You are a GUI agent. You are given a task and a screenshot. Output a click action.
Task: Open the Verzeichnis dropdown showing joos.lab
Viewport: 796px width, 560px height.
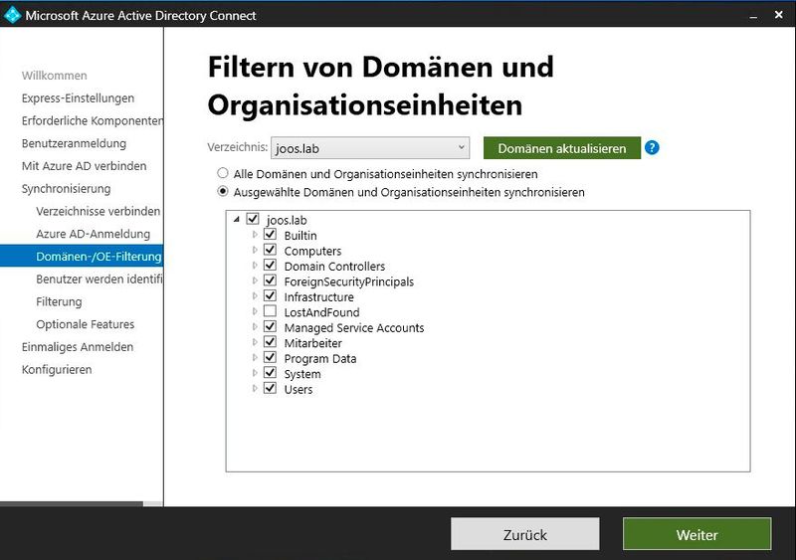tap(370, 148)
